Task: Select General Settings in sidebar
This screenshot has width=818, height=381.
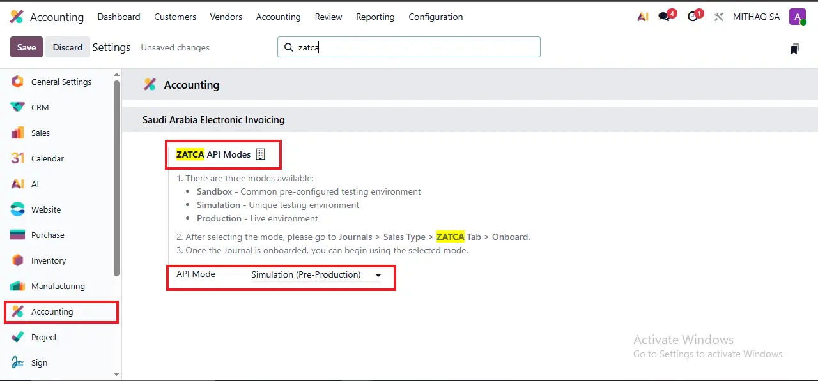Action: 61,82
